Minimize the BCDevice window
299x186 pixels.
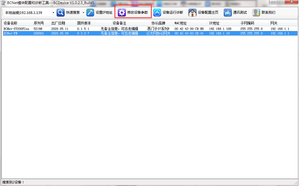tap(273, 2)
